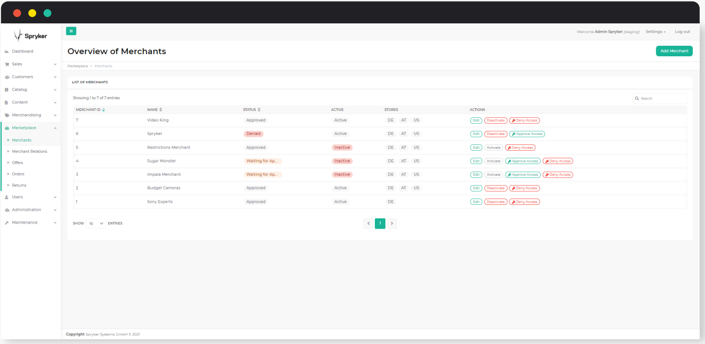Click the Maintenance wrench icon
Image resolution: width=705 pixels, height=344 pixels.
click(6, 222)
